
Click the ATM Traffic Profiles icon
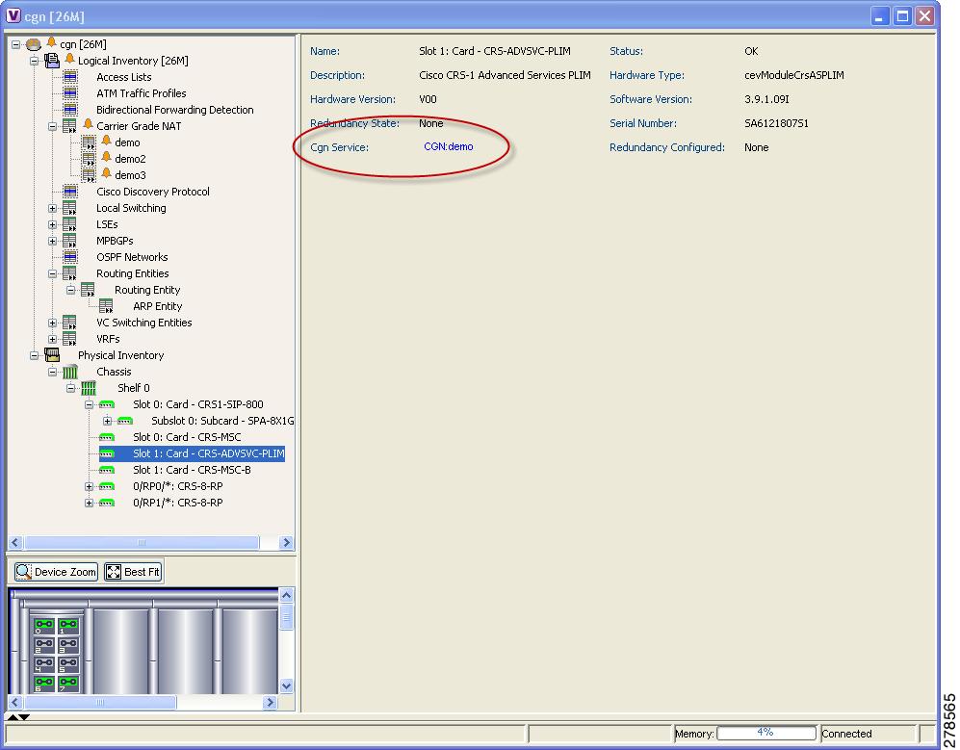click(70, 93)
